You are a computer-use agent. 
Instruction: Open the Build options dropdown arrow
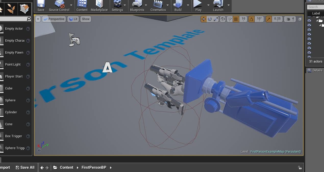coord(188,5)
